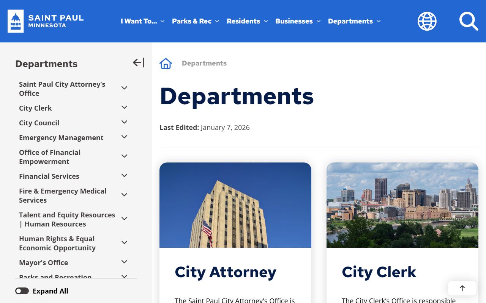Expand Human Rights & Equal Economic Opportunity chevron
This screenshot has width=486, height=303.
coord(124,242)
